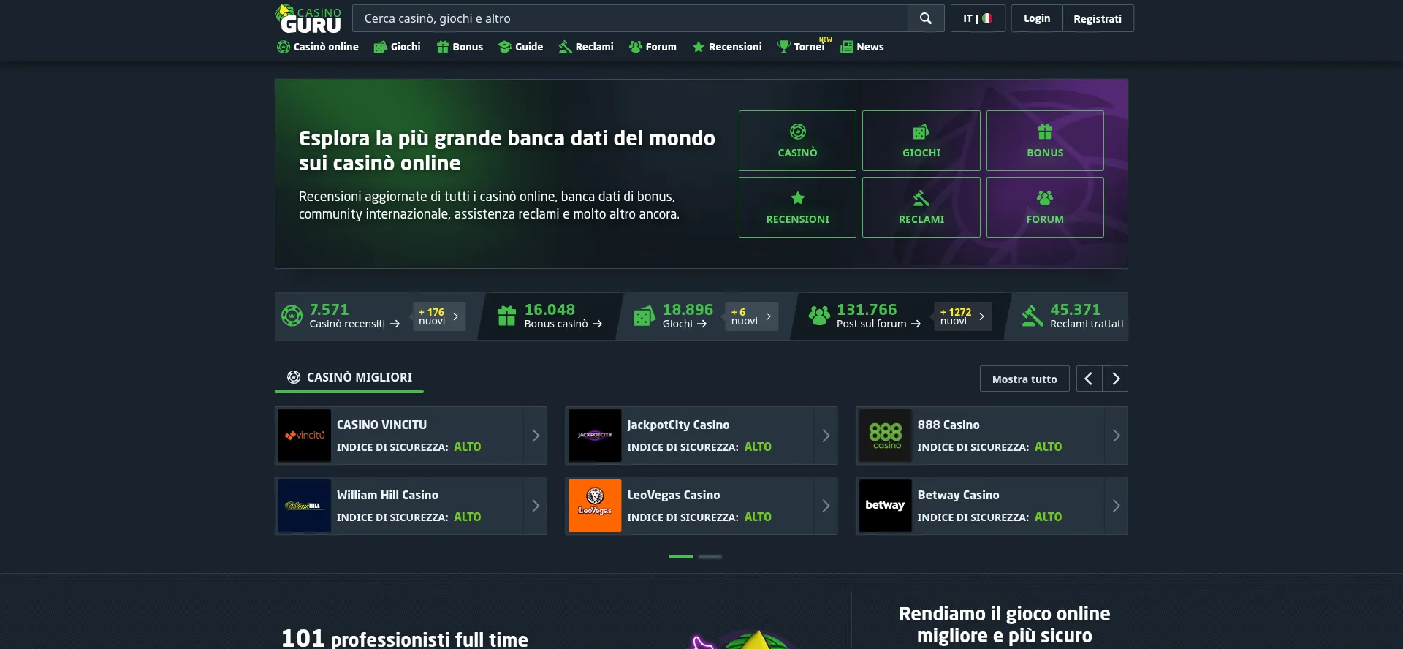The width and height of the screenshot is (1403, 649).
Task: Click the JackpotCity casino logo
Action: coord(595,436)
